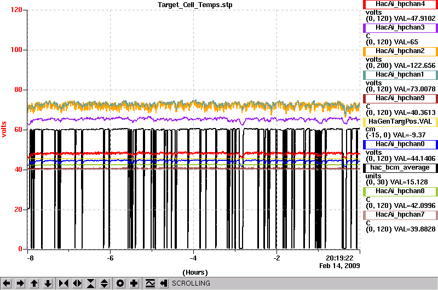Click the left arrow with bar scroll icon
Viewport: 438px width, 290px height.
point(164,283)
